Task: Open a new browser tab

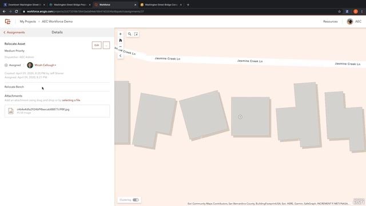Action: (x=188, y=5)
